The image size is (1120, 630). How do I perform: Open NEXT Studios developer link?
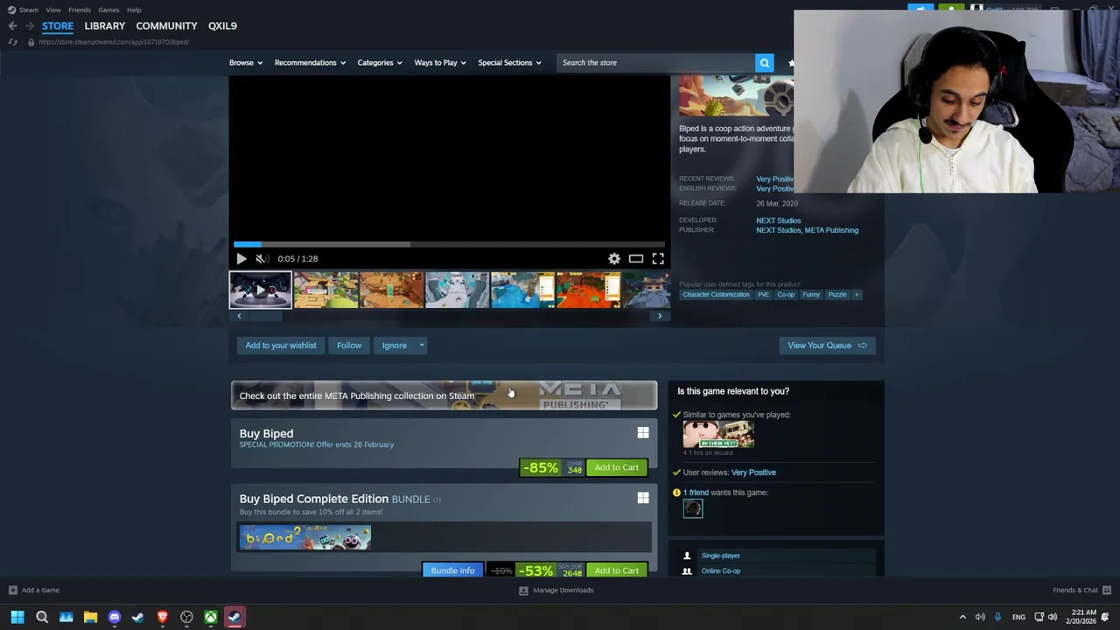point(778,220)
